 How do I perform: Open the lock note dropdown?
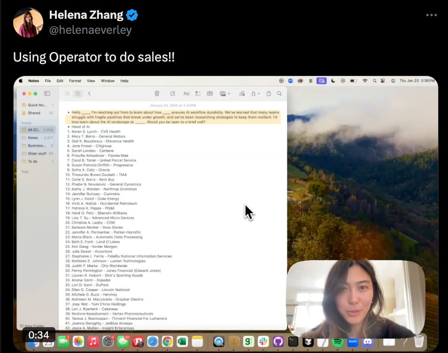tap(255, 93)
